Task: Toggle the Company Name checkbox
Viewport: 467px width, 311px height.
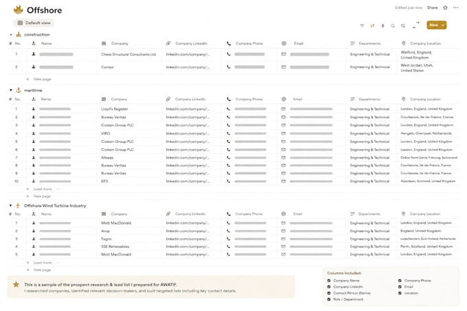Action: pos(329,280)
